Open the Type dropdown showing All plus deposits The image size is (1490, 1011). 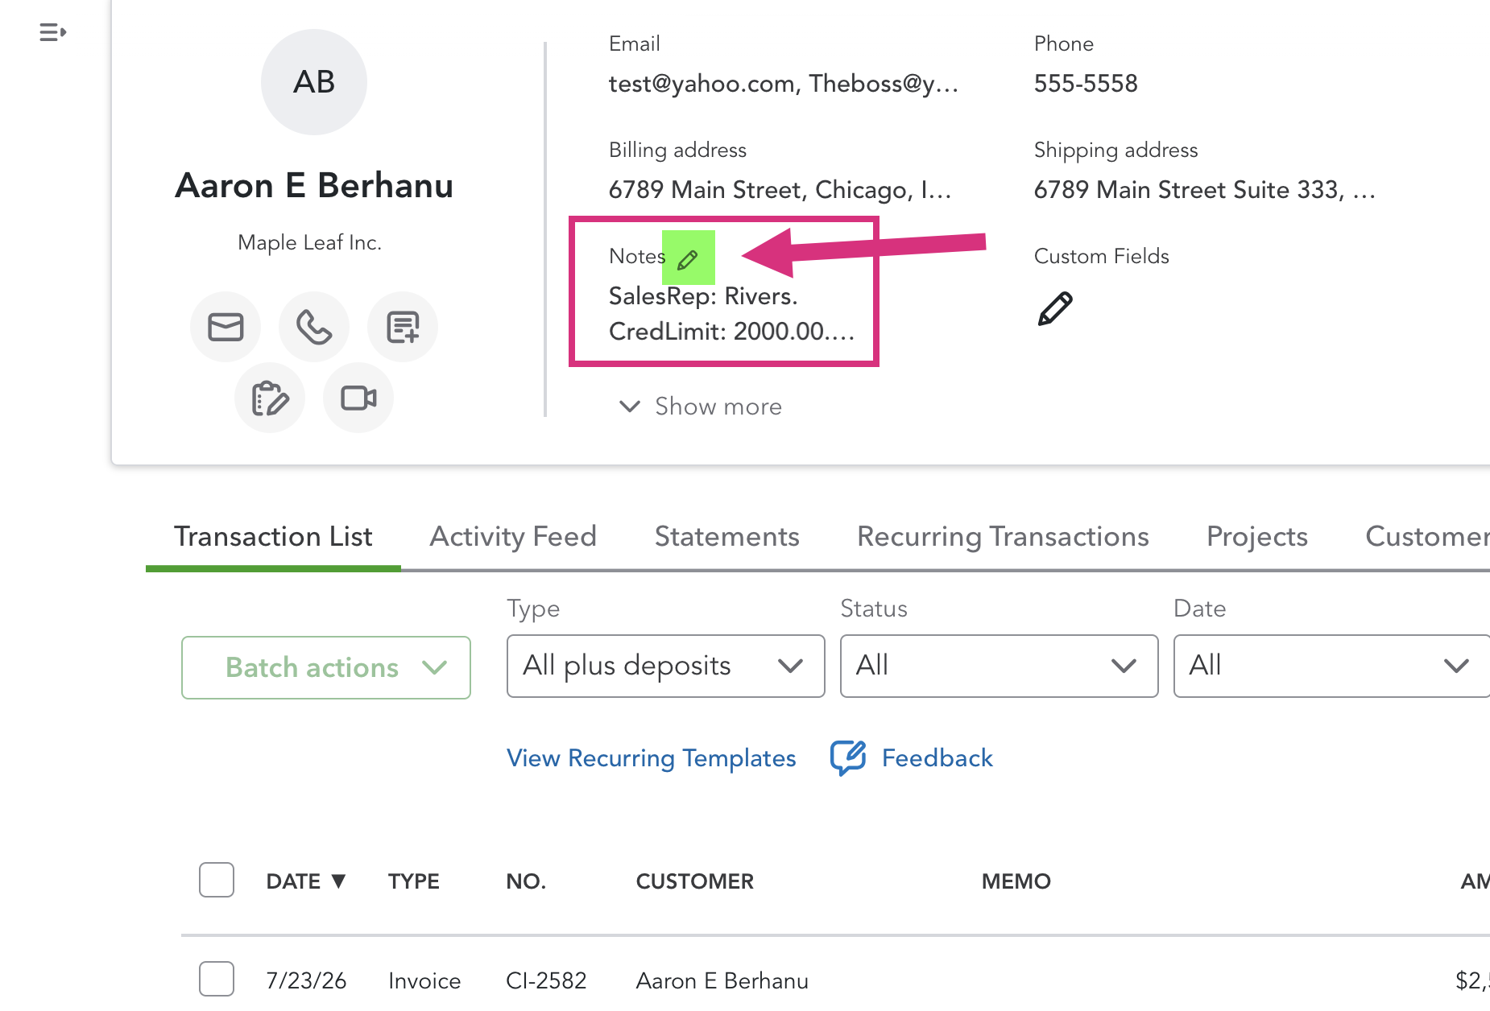[666, 666]
